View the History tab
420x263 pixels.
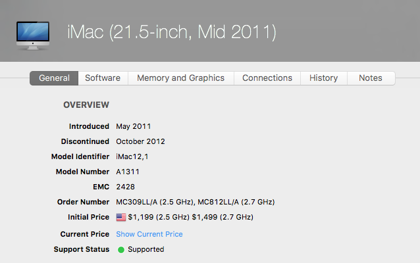click(323, 78)
